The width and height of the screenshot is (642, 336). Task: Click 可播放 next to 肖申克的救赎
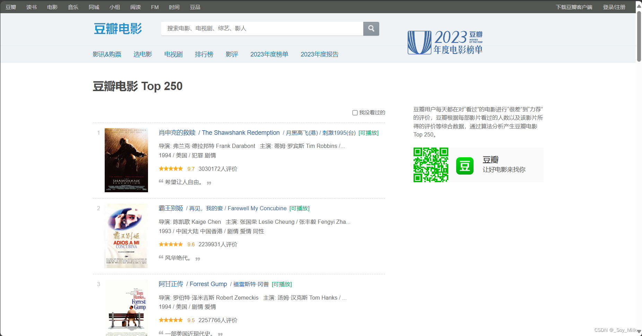(368, 133)
